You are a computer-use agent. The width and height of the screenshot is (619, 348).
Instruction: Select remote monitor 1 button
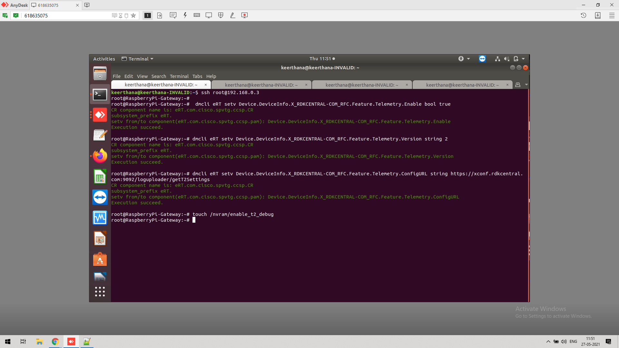click(x=148, y=15)
